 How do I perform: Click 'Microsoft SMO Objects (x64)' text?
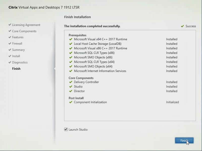coord(93,66)
